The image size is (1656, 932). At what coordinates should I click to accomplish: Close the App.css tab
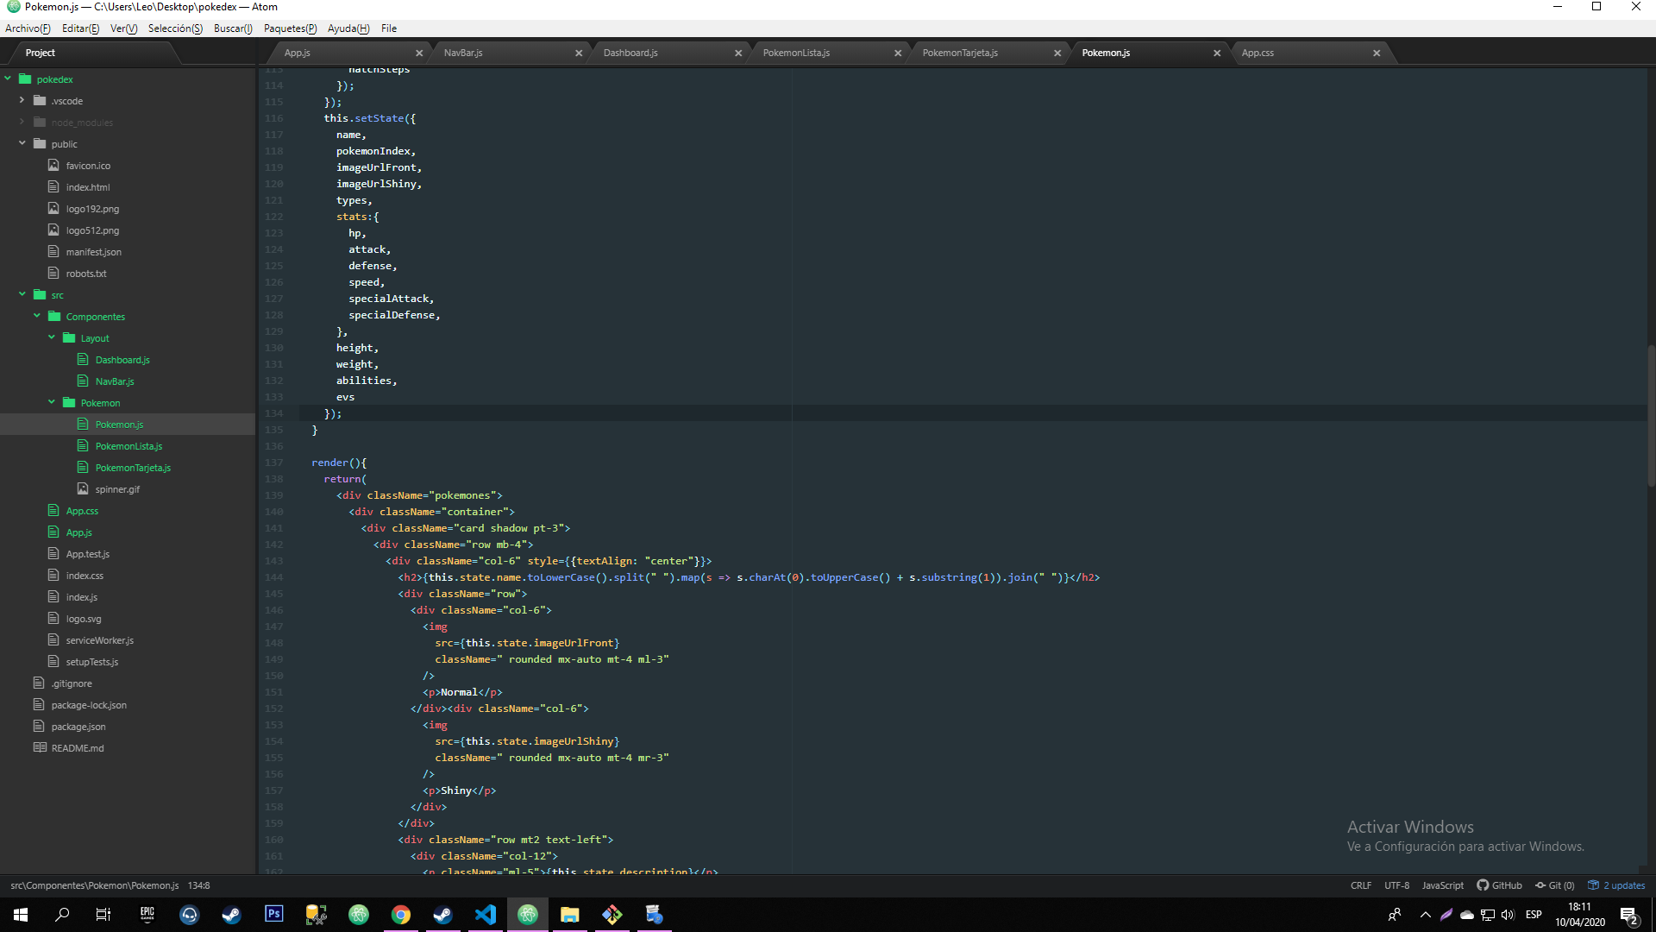pos(1377,53)
